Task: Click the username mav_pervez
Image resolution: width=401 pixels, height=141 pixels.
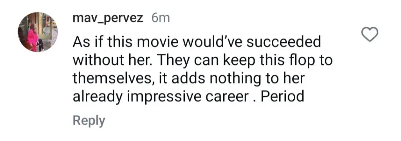Action: 108,18
